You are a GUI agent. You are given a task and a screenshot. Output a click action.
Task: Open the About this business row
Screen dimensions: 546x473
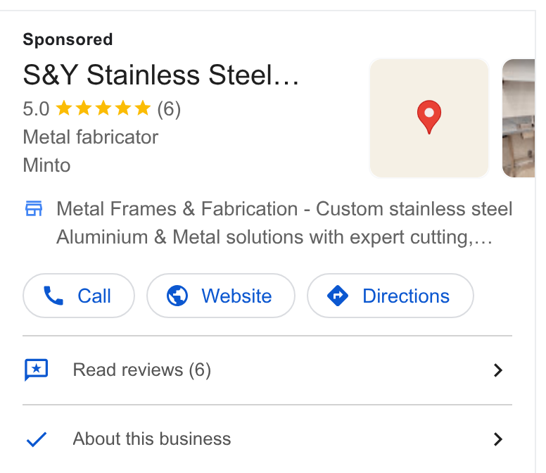[267, 439]
